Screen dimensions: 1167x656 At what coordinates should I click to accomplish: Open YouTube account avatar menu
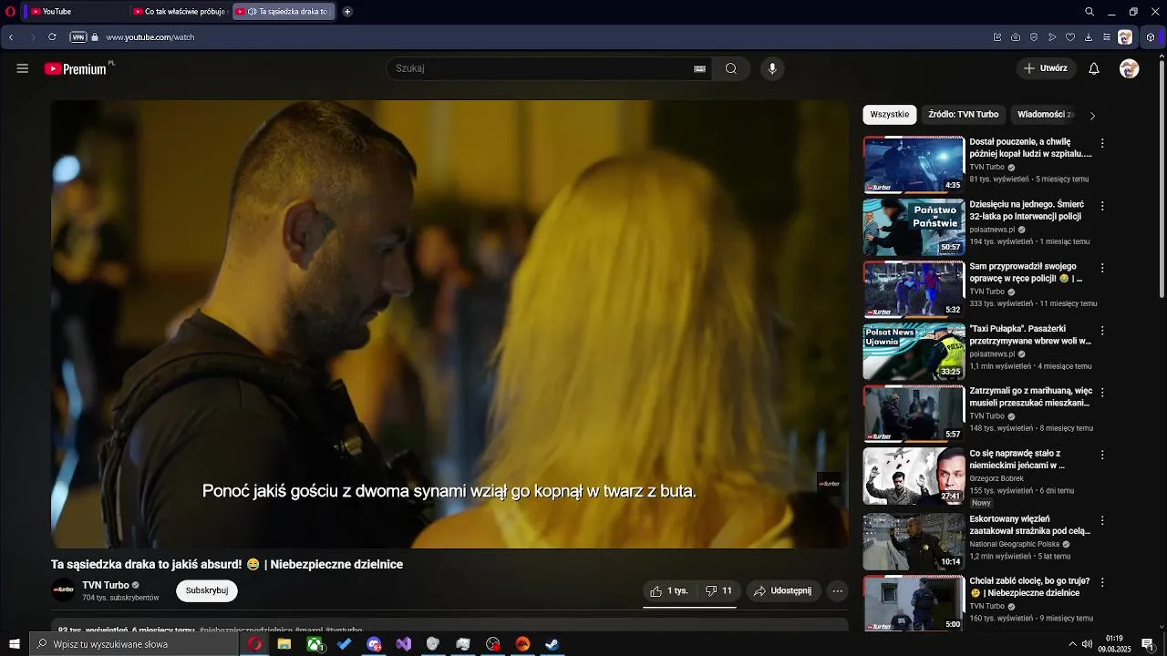[x=1129, y=68]
